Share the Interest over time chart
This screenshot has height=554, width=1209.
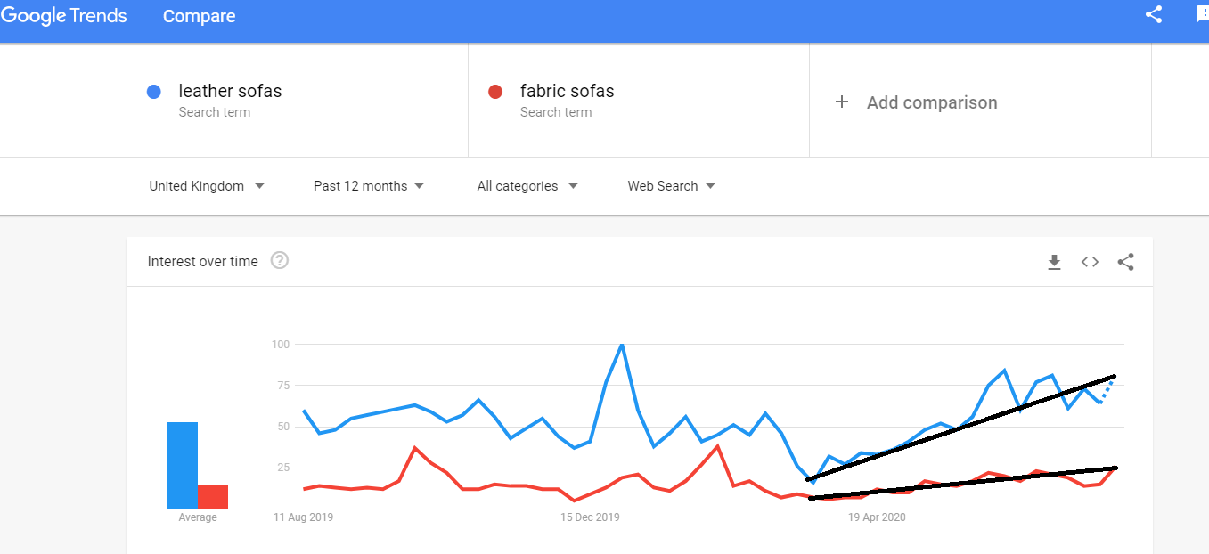(x=1125, y=262)
